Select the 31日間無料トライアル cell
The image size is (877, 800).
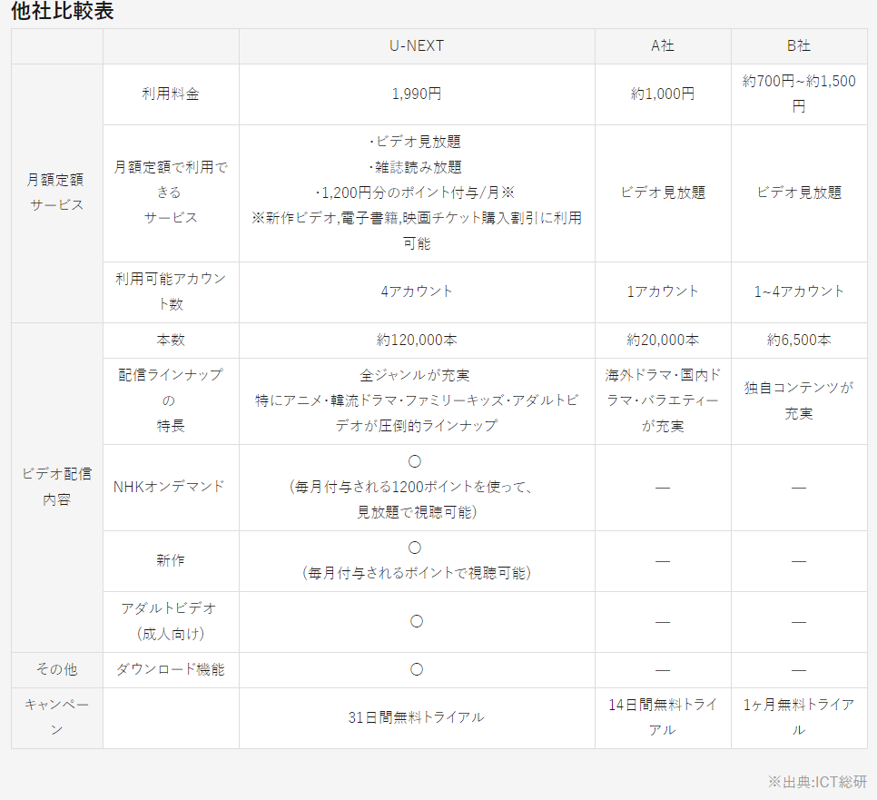click(417, 717)
